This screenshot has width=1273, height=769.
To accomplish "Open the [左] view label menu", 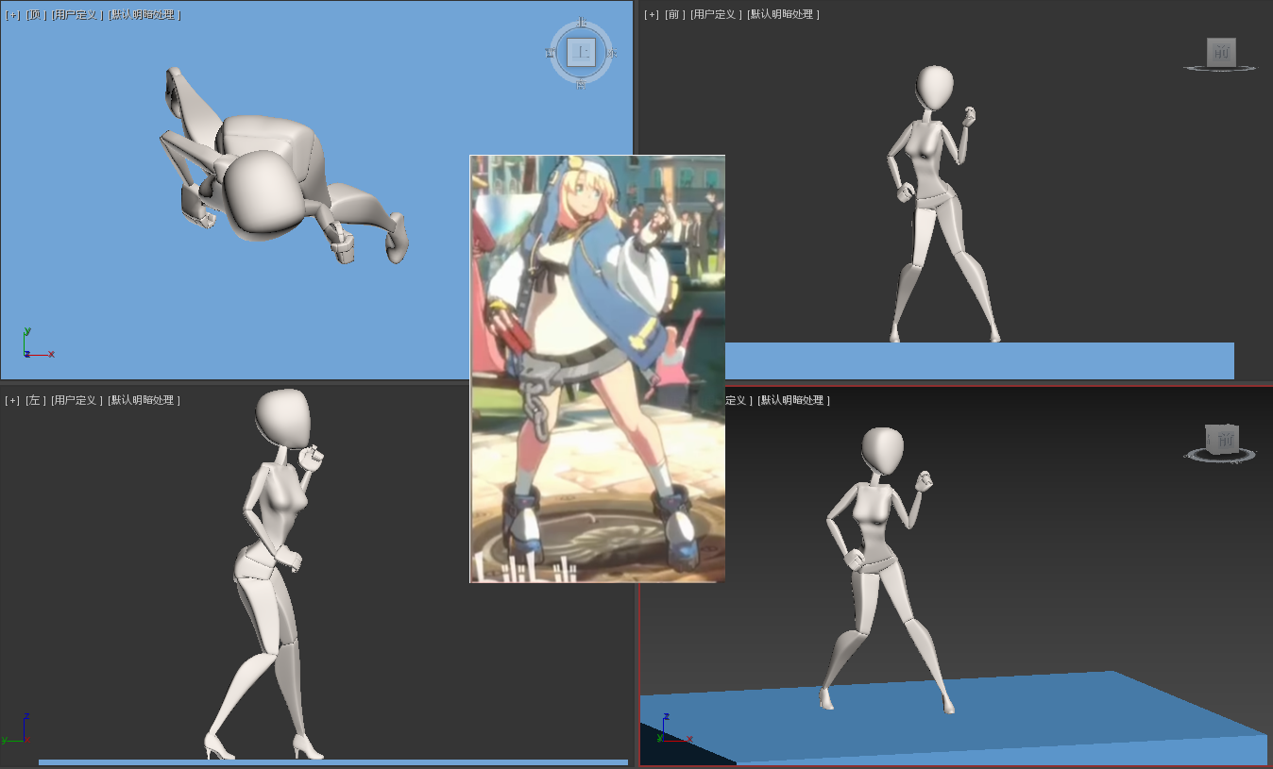I will [x=36, y=400].
